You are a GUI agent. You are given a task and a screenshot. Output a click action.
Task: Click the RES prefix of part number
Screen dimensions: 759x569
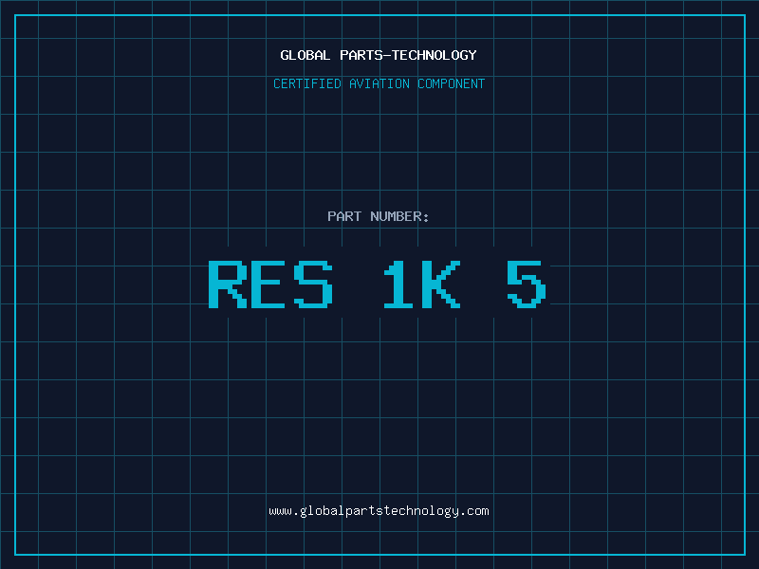click(270, 284)
